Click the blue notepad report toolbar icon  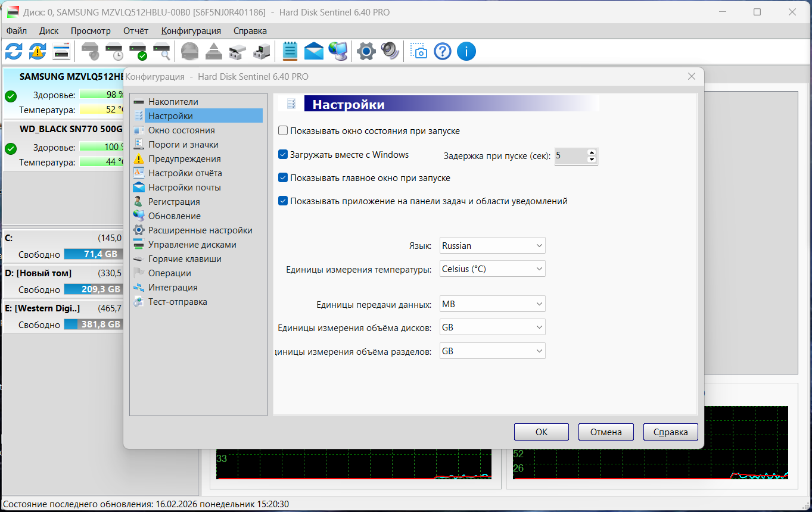click(290, 52)
